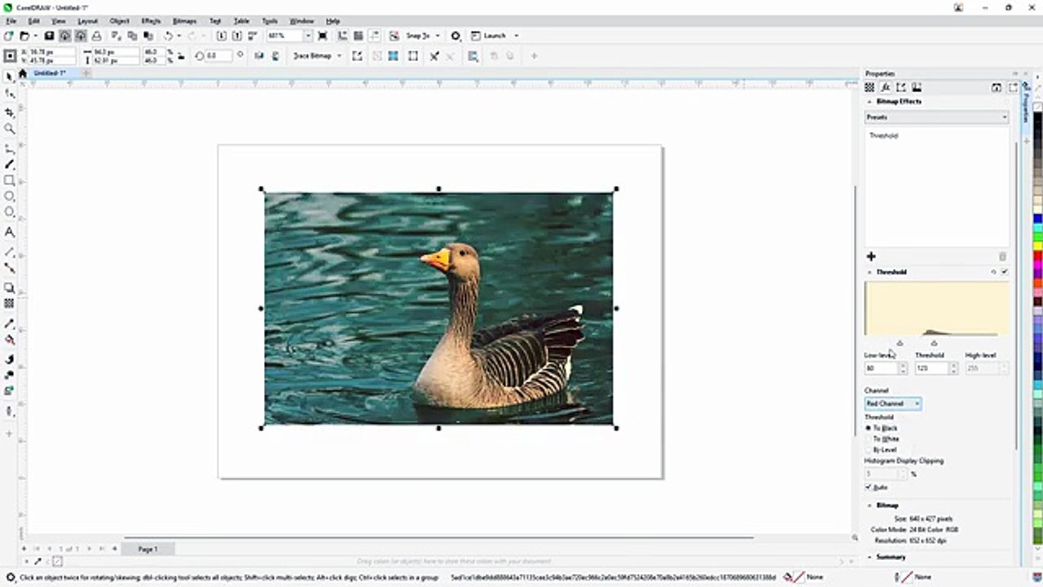The image size is (1043, 587).
Task: Pick the red swatch in color palette
Action: point(1038,258)
